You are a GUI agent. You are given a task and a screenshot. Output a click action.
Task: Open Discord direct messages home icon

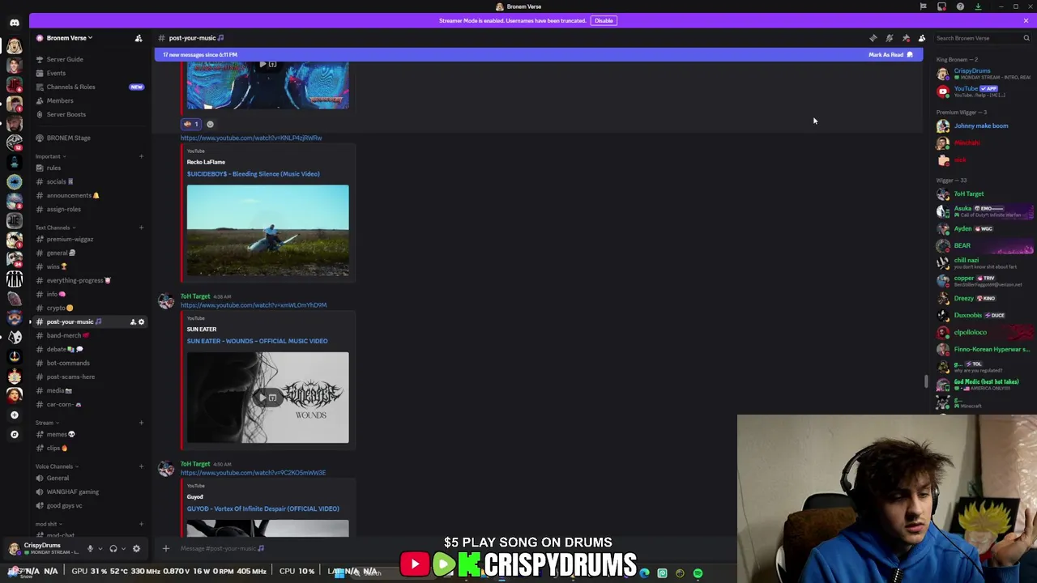click(x=14, y=23)
